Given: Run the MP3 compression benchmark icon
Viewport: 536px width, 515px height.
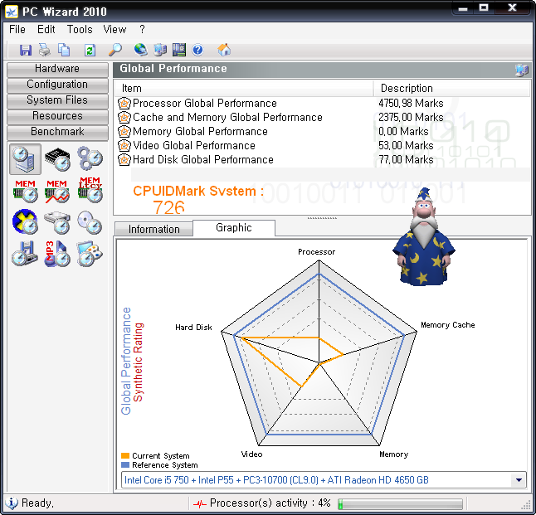Looking at the screenshot, I should click(56, 254).
